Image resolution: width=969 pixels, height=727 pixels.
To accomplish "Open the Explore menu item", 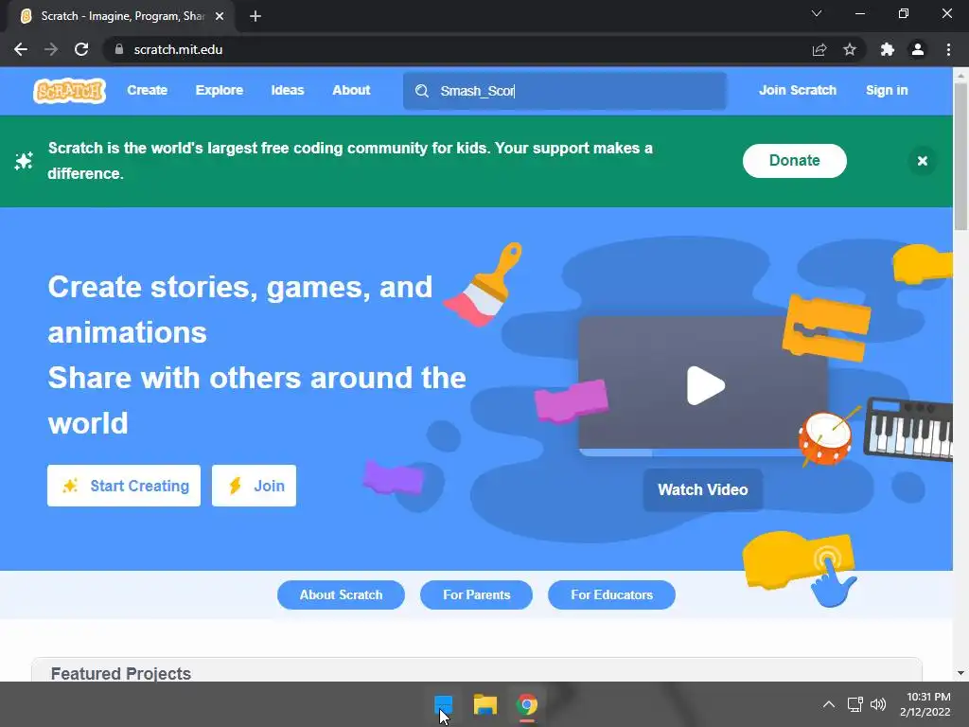I will pos(220,90).
